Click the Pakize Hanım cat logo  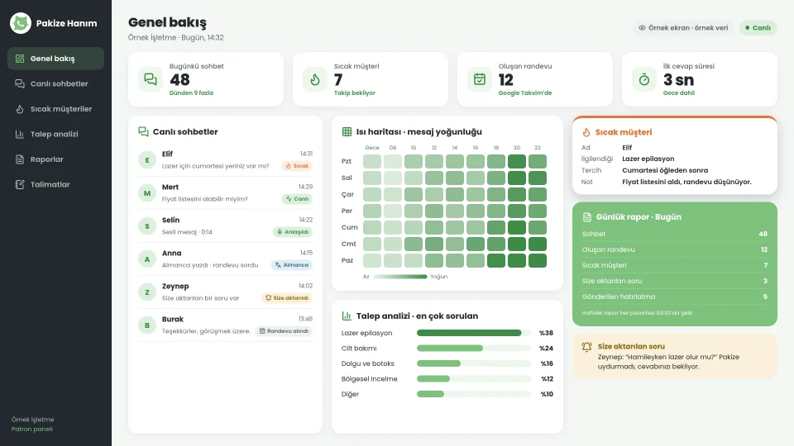(21, 23)
